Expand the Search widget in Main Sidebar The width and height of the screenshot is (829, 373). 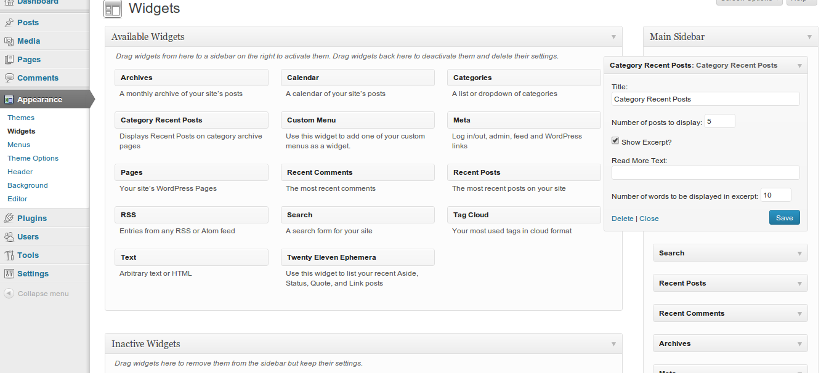coord(799,253)
